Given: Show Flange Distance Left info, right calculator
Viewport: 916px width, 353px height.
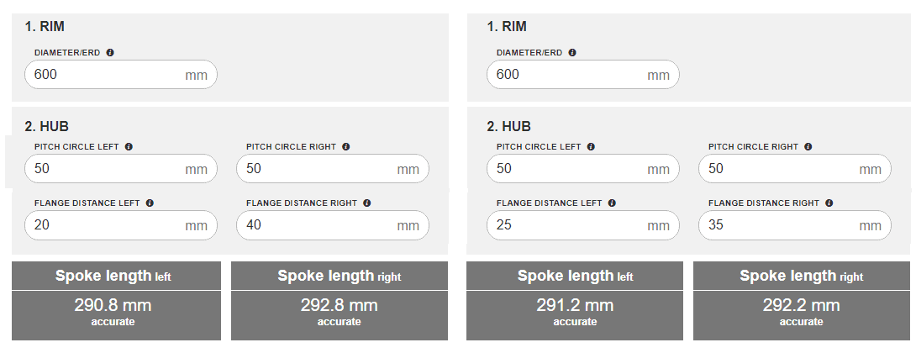Looking at the screenshot, I should click(x=612, y=203).
